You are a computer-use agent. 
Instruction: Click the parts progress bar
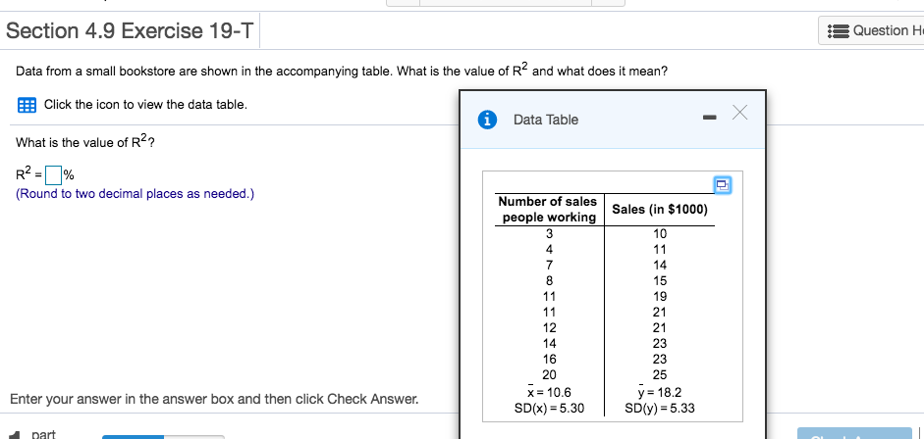(163, 437)
